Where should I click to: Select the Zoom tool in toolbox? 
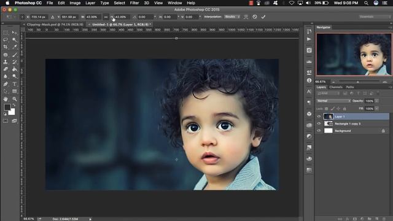click(15, 99)
